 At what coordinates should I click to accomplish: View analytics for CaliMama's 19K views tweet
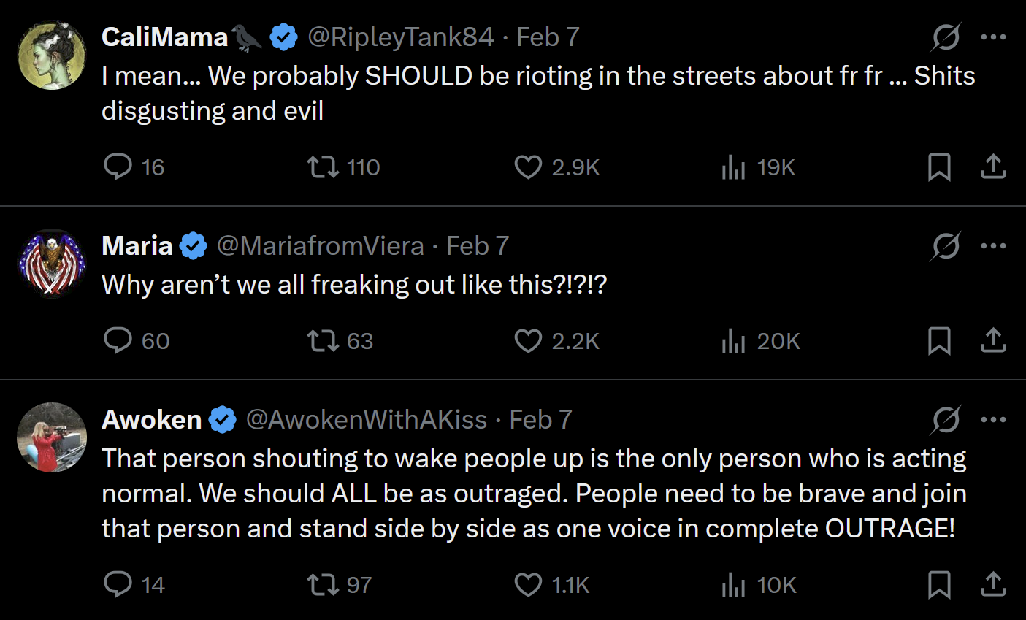(x=733, y=167)
